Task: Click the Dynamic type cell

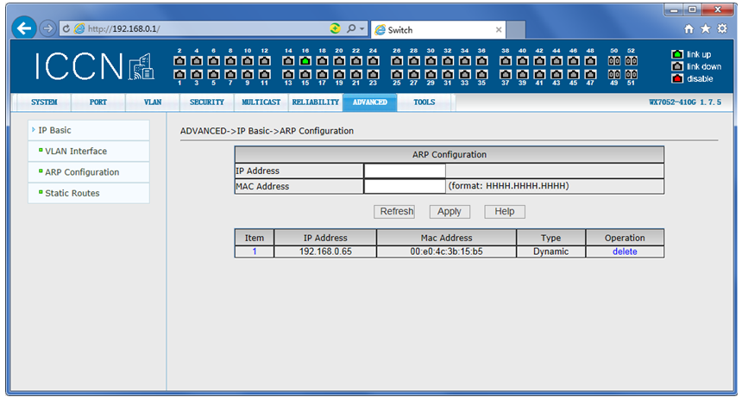Action: (550, 251)
